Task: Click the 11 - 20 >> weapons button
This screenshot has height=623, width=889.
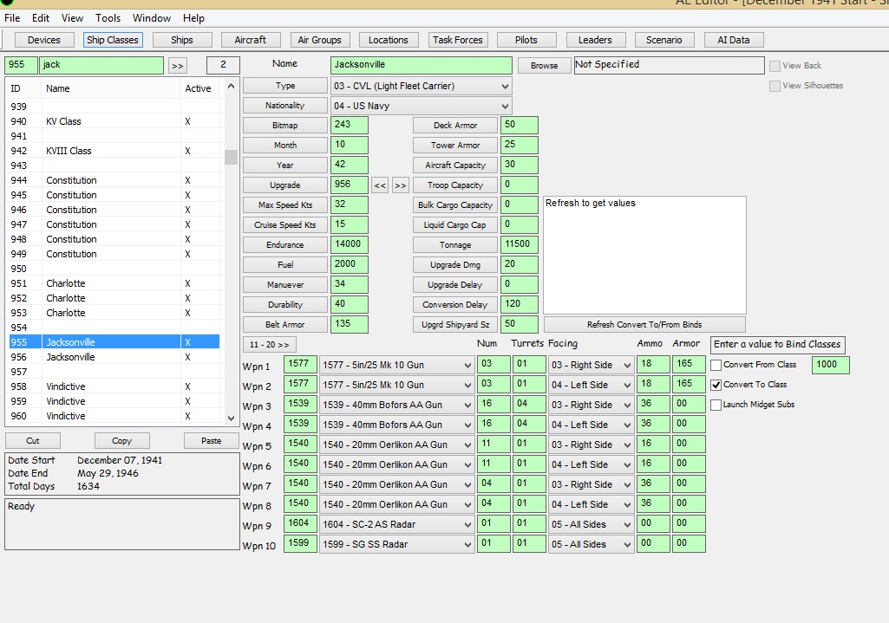Action: [x=270, y=344]
